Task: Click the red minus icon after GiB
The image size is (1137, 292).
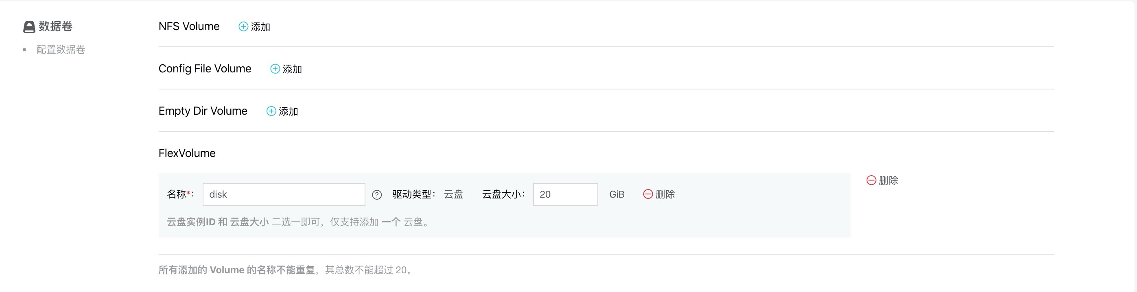Action: [x=648, y=194]
